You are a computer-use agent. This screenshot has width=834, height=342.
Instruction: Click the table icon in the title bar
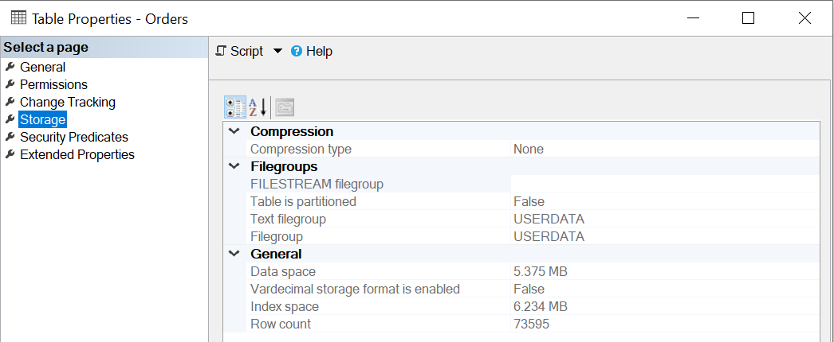click(18, 18)
